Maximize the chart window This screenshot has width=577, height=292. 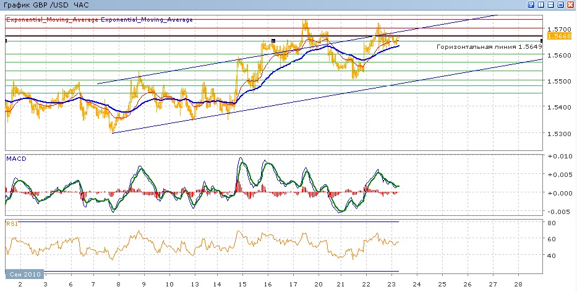(x=560, y=4)
